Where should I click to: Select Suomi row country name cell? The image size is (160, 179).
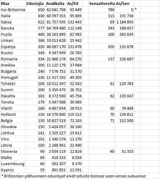pyautogui.click(x=13, y=90)
